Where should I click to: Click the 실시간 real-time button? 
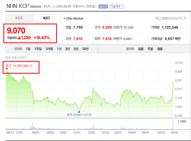click(x=103, y=6)
